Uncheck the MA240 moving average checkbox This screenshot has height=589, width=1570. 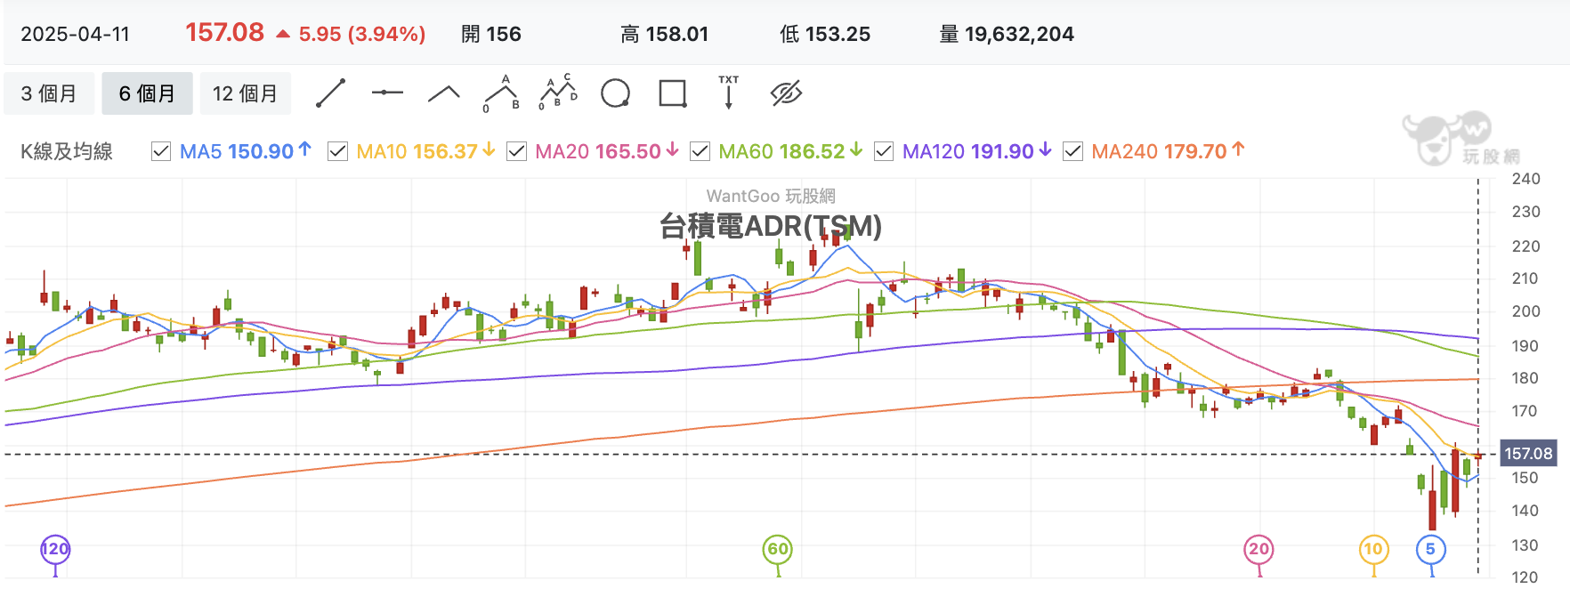pyautogui.click(x=1072, y=151)
